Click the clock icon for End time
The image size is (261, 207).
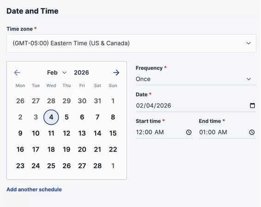pos(252,132)
